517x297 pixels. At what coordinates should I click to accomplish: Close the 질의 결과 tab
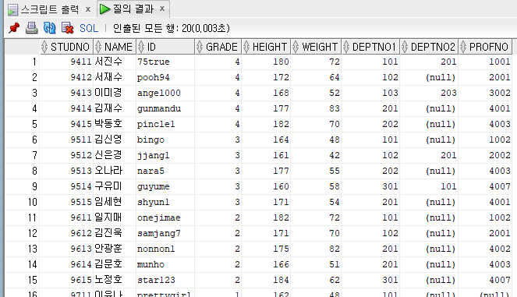[162, 9]
